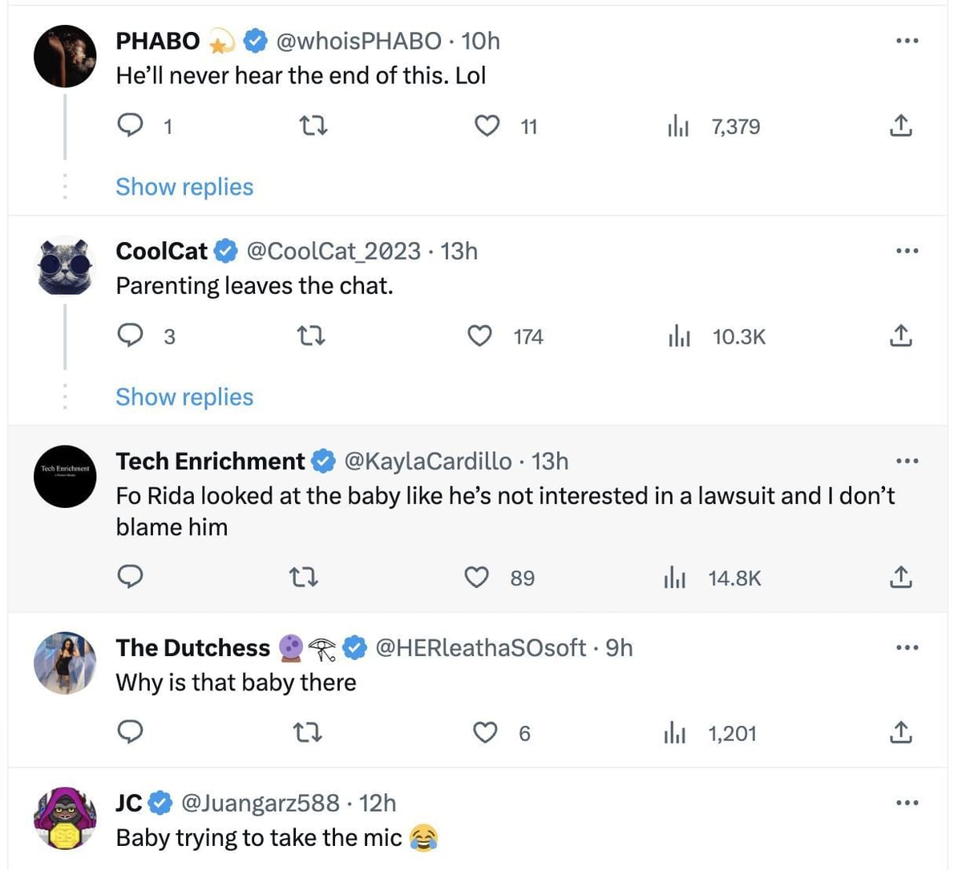
Task: Reply to Tech Enrichment's Fo Rida tweet
Action: pos(131,578)
